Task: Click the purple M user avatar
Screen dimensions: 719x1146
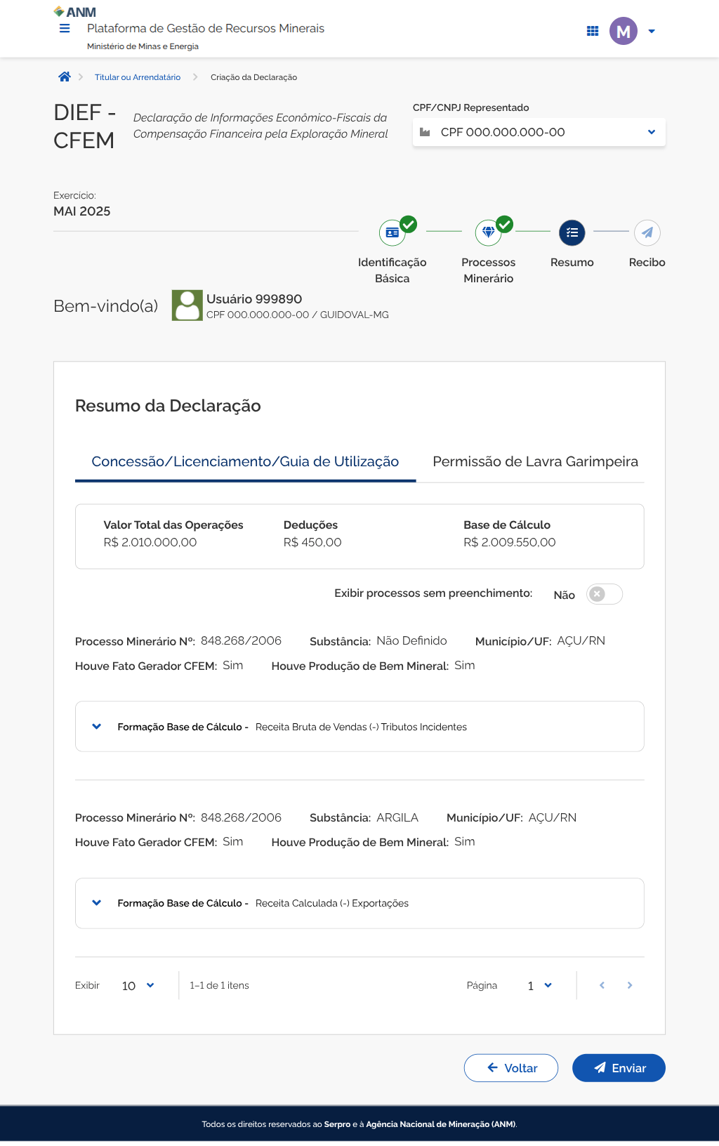Action: click(x=623, y=31)
